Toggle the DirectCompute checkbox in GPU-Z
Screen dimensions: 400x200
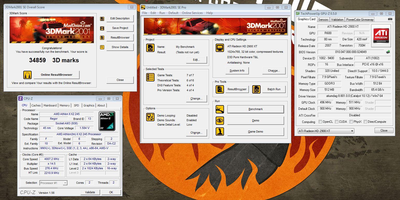365,122
